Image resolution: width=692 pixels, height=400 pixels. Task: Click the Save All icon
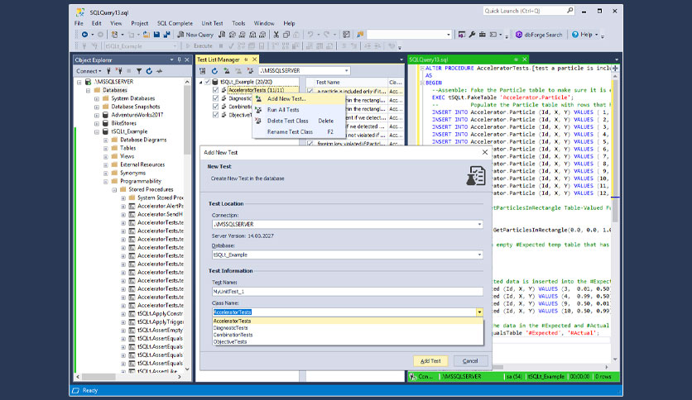tap(166, 35)
